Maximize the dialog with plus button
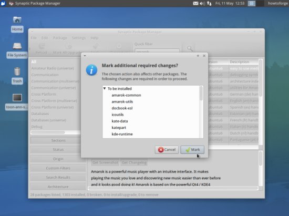The image size is (289, 216). pos(198,56)
